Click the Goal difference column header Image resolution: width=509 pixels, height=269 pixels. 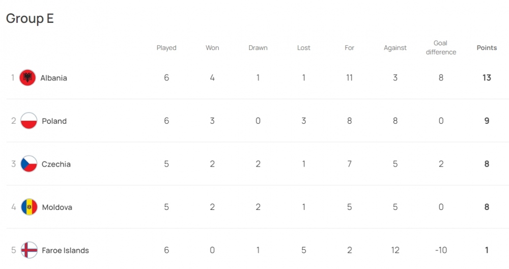point(441,48)
